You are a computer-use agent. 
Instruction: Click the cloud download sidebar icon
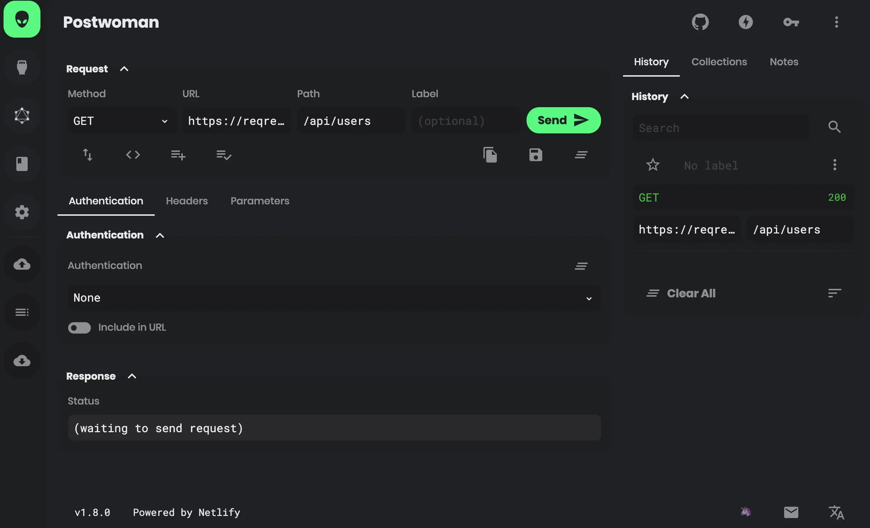[22, 361]
